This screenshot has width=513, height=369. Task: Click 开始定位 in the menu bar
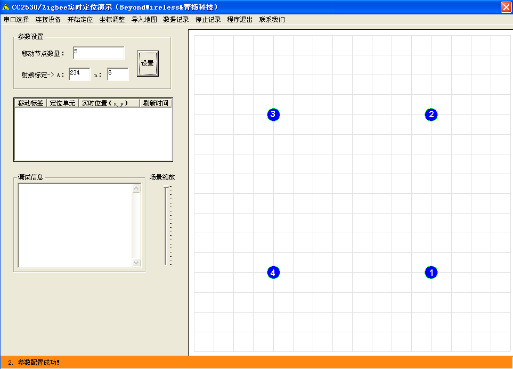pyautogui.click(x=80, y=20)
